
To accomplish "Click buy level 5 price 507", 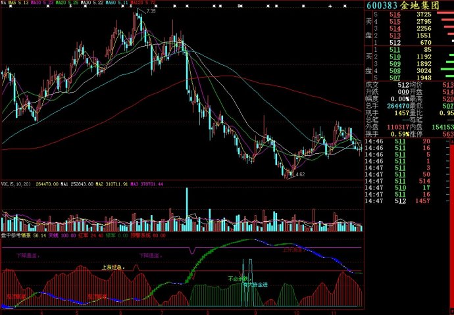I will coord(395,78).
